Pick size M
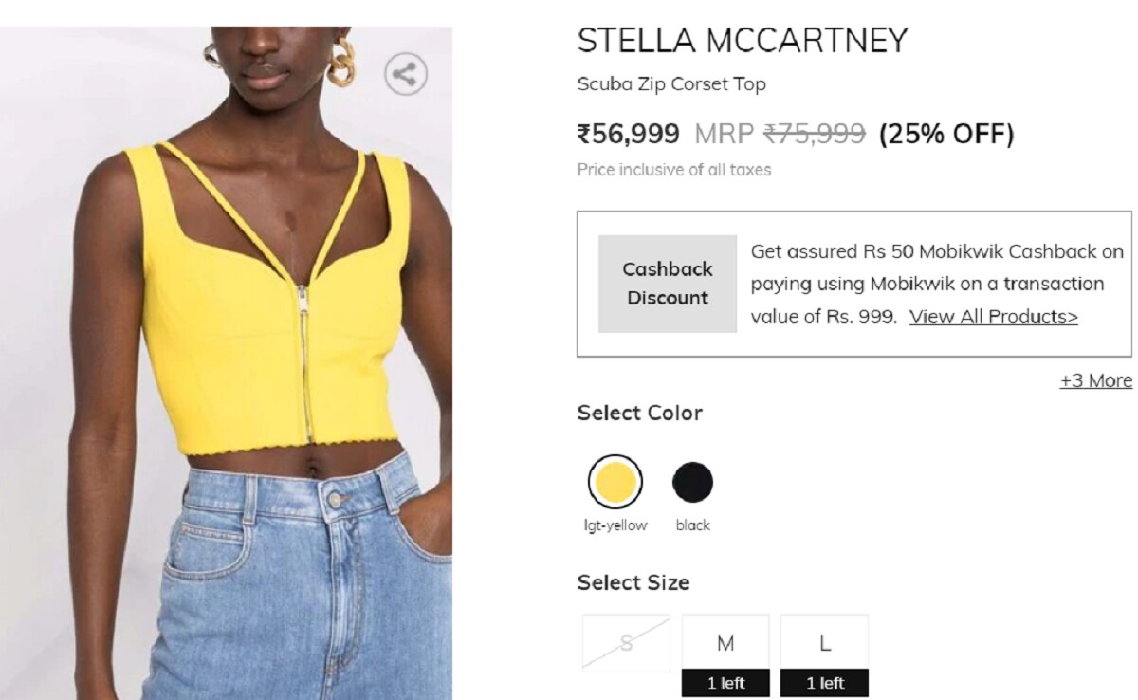 [x=725, y=644]
